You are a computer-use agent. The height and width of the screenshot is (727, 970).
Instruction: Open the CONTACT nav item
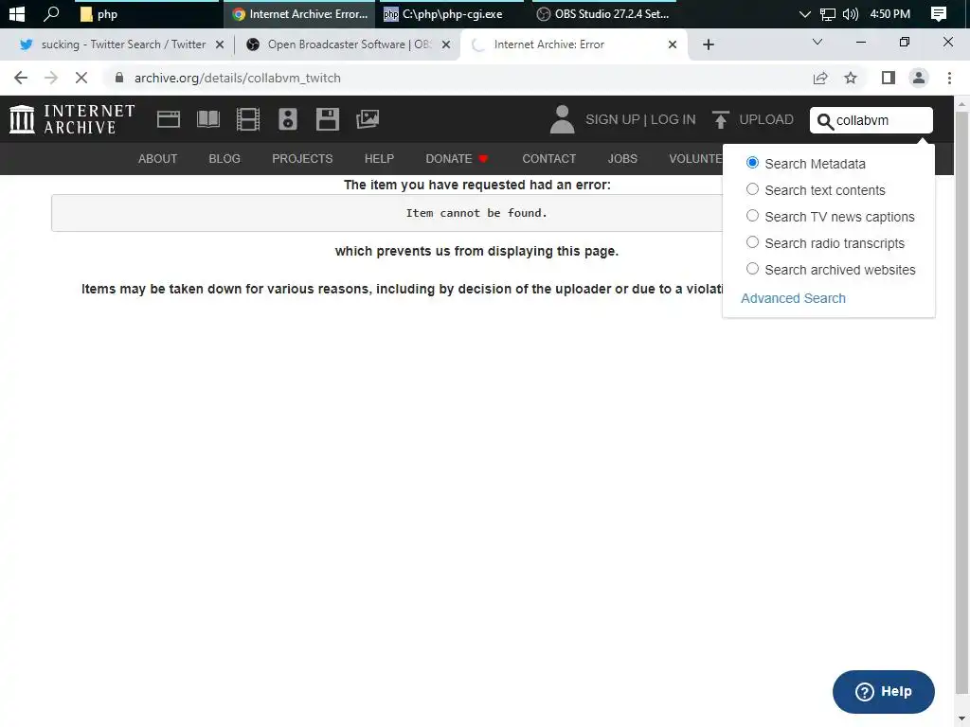pos(548,159)
